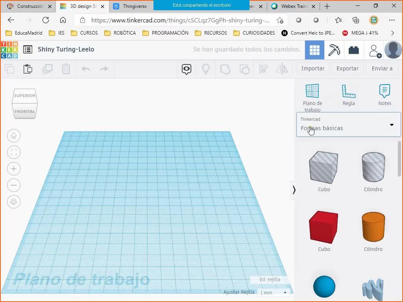Click the Copy tool icon

pyautogui.click(x=9, y=69)
